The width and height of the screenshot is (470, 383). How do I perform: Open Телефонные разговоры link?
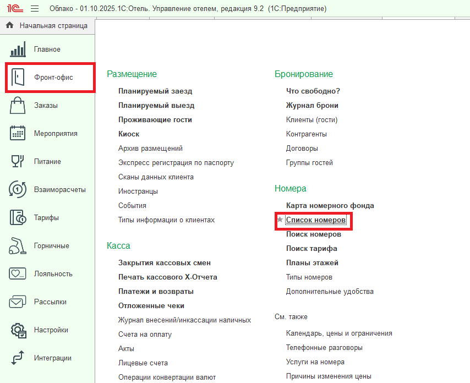pos(324,348)
